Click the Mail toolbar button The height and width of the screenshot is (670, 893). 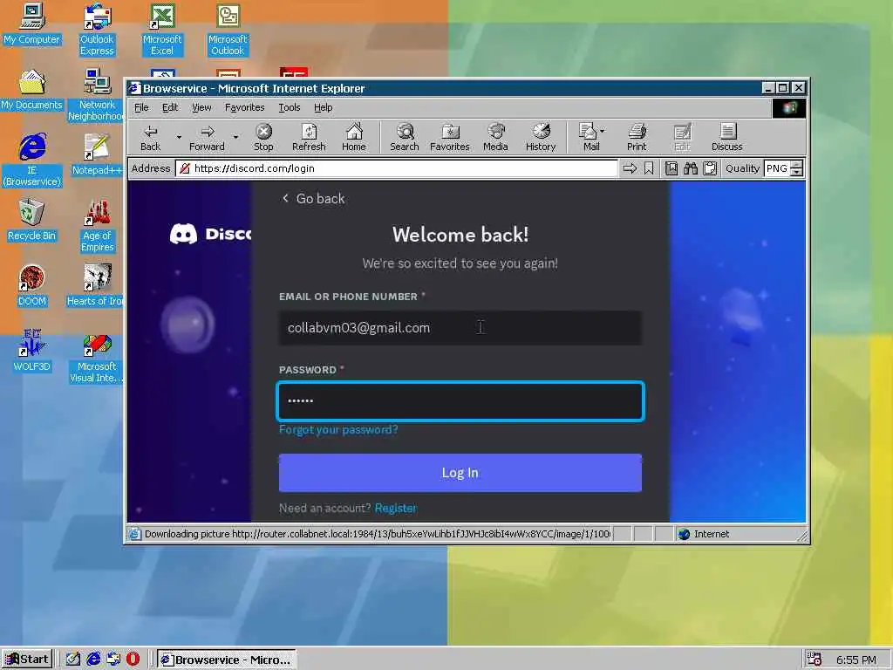click(589, 138)
